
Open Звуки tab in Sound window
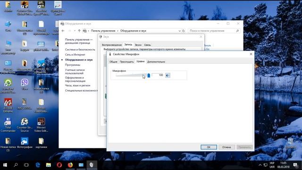138,45
